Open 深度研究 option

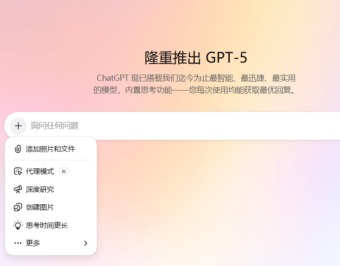(51, 189)
